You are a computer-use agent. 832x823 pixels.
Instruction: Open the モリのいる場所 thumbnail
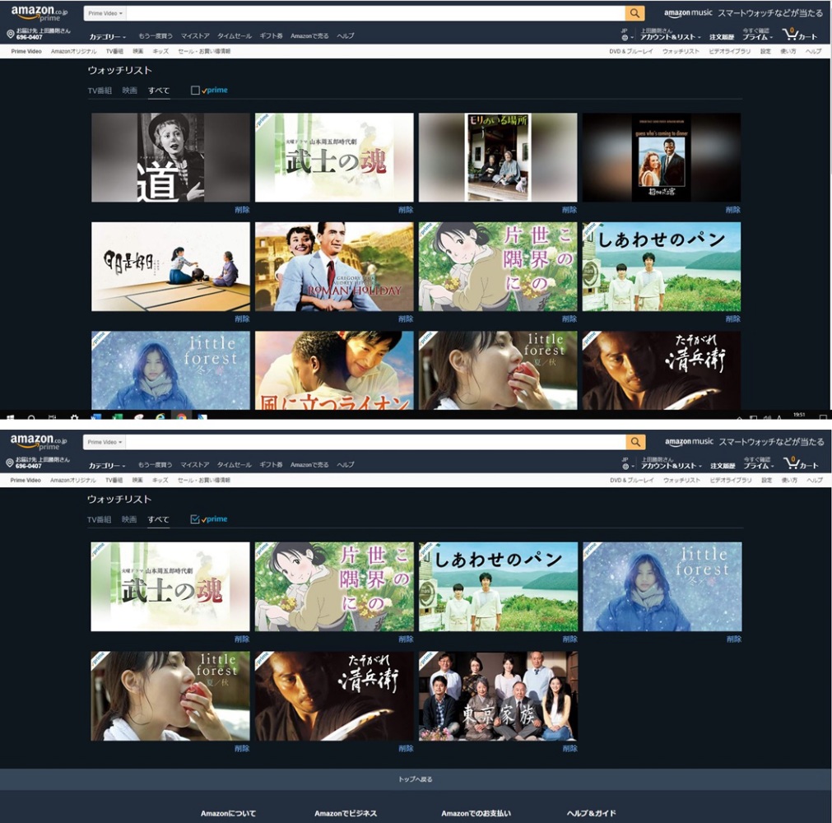click(498, 157)
